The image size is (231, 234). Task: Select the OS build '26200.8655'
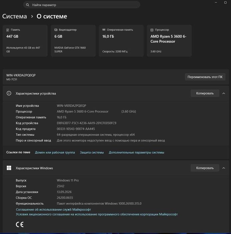tap(65, 198)
